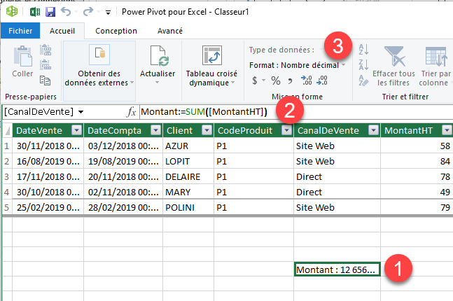453x301 pixels.
Task: Click the Coller paste button
Action: click(22, 61)
